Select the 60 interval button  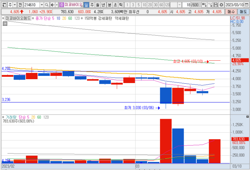click(161, 5)
